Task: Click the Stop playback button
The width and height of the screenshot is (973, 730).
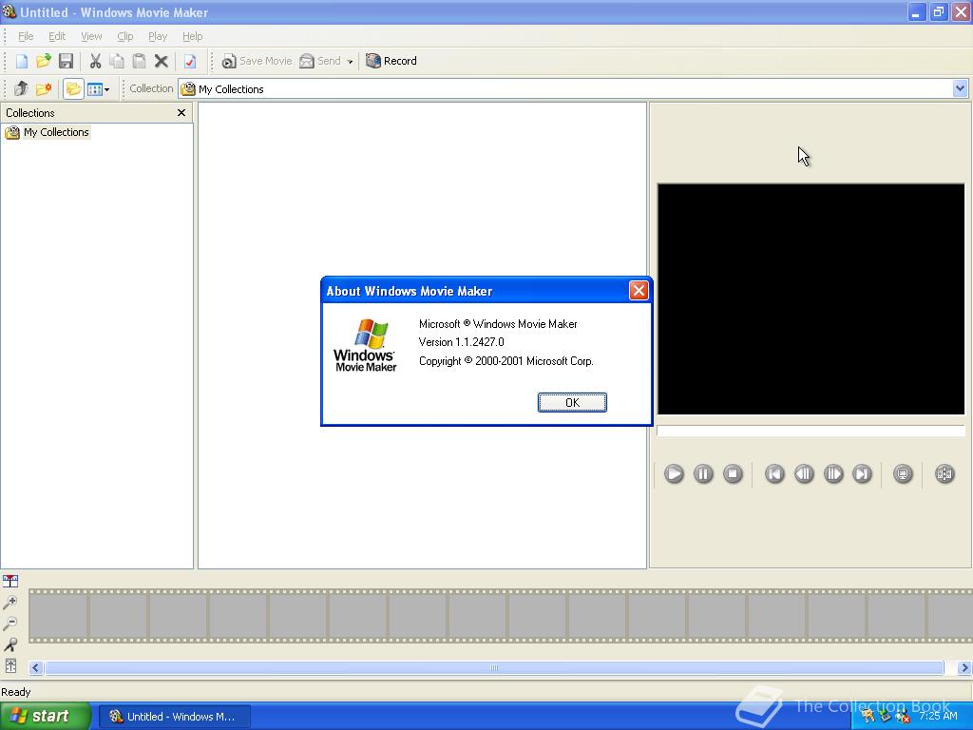Action: click(x=733, y=474)
